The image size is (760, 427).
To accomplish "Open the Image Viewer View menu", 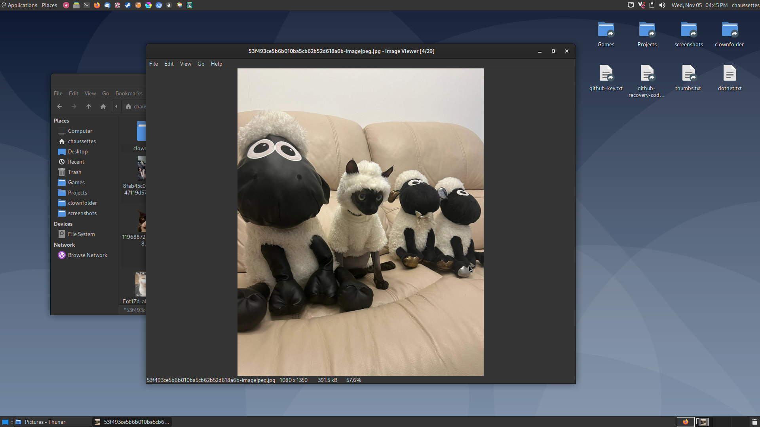I will (x=185, y=64).
